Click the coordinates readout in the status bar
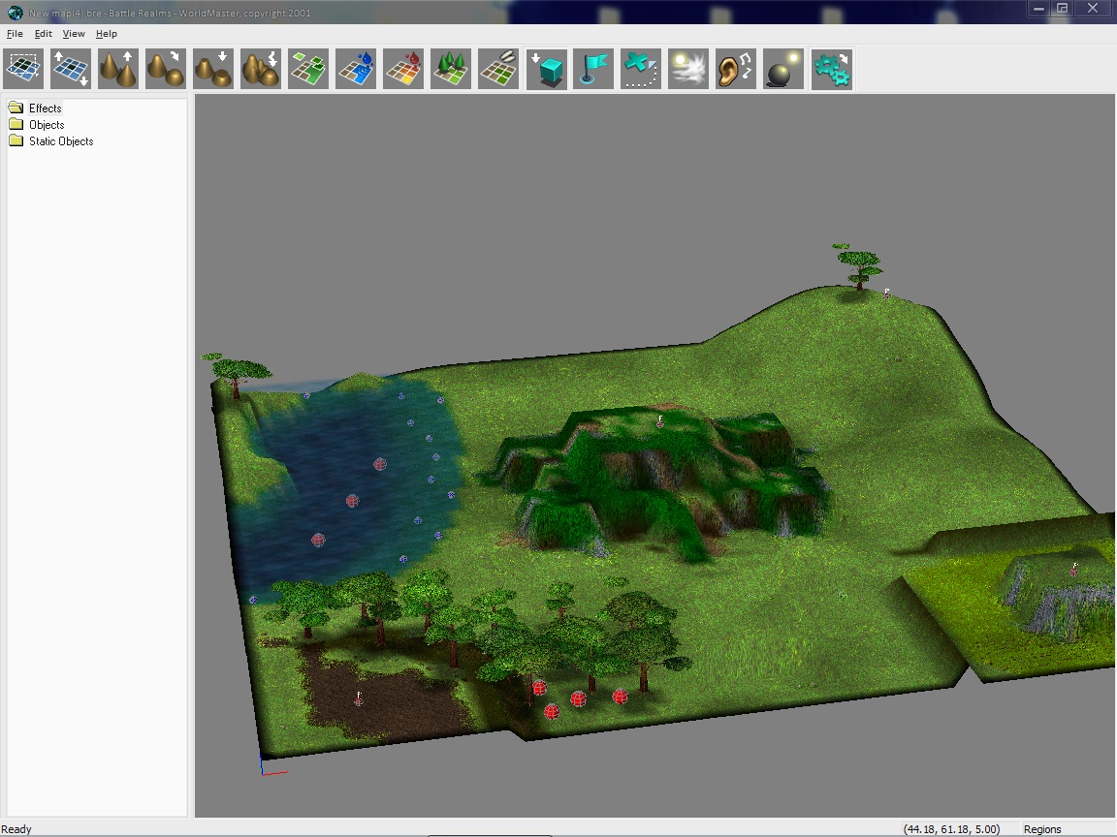The image size is (1117, 837). click(x=951, y=829)
